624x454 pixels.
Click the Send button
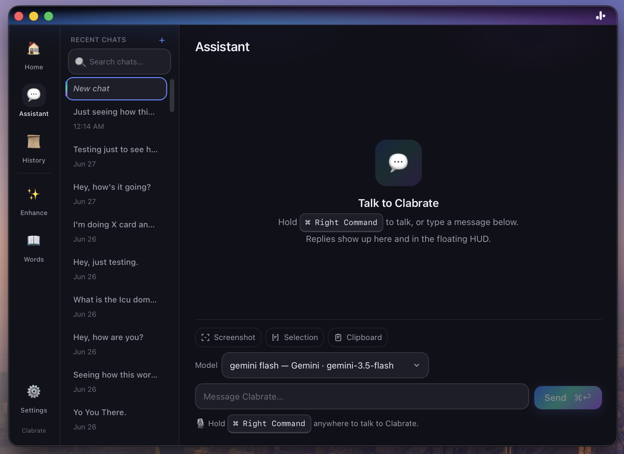(568, 397)
